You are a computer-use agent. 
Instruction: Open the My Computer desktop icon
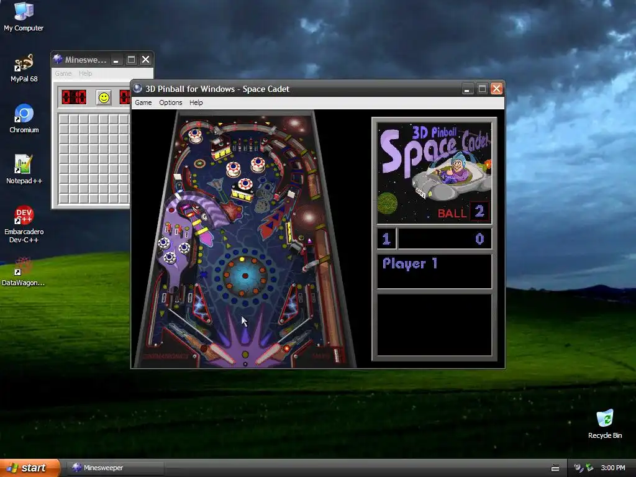click(24, 17)
